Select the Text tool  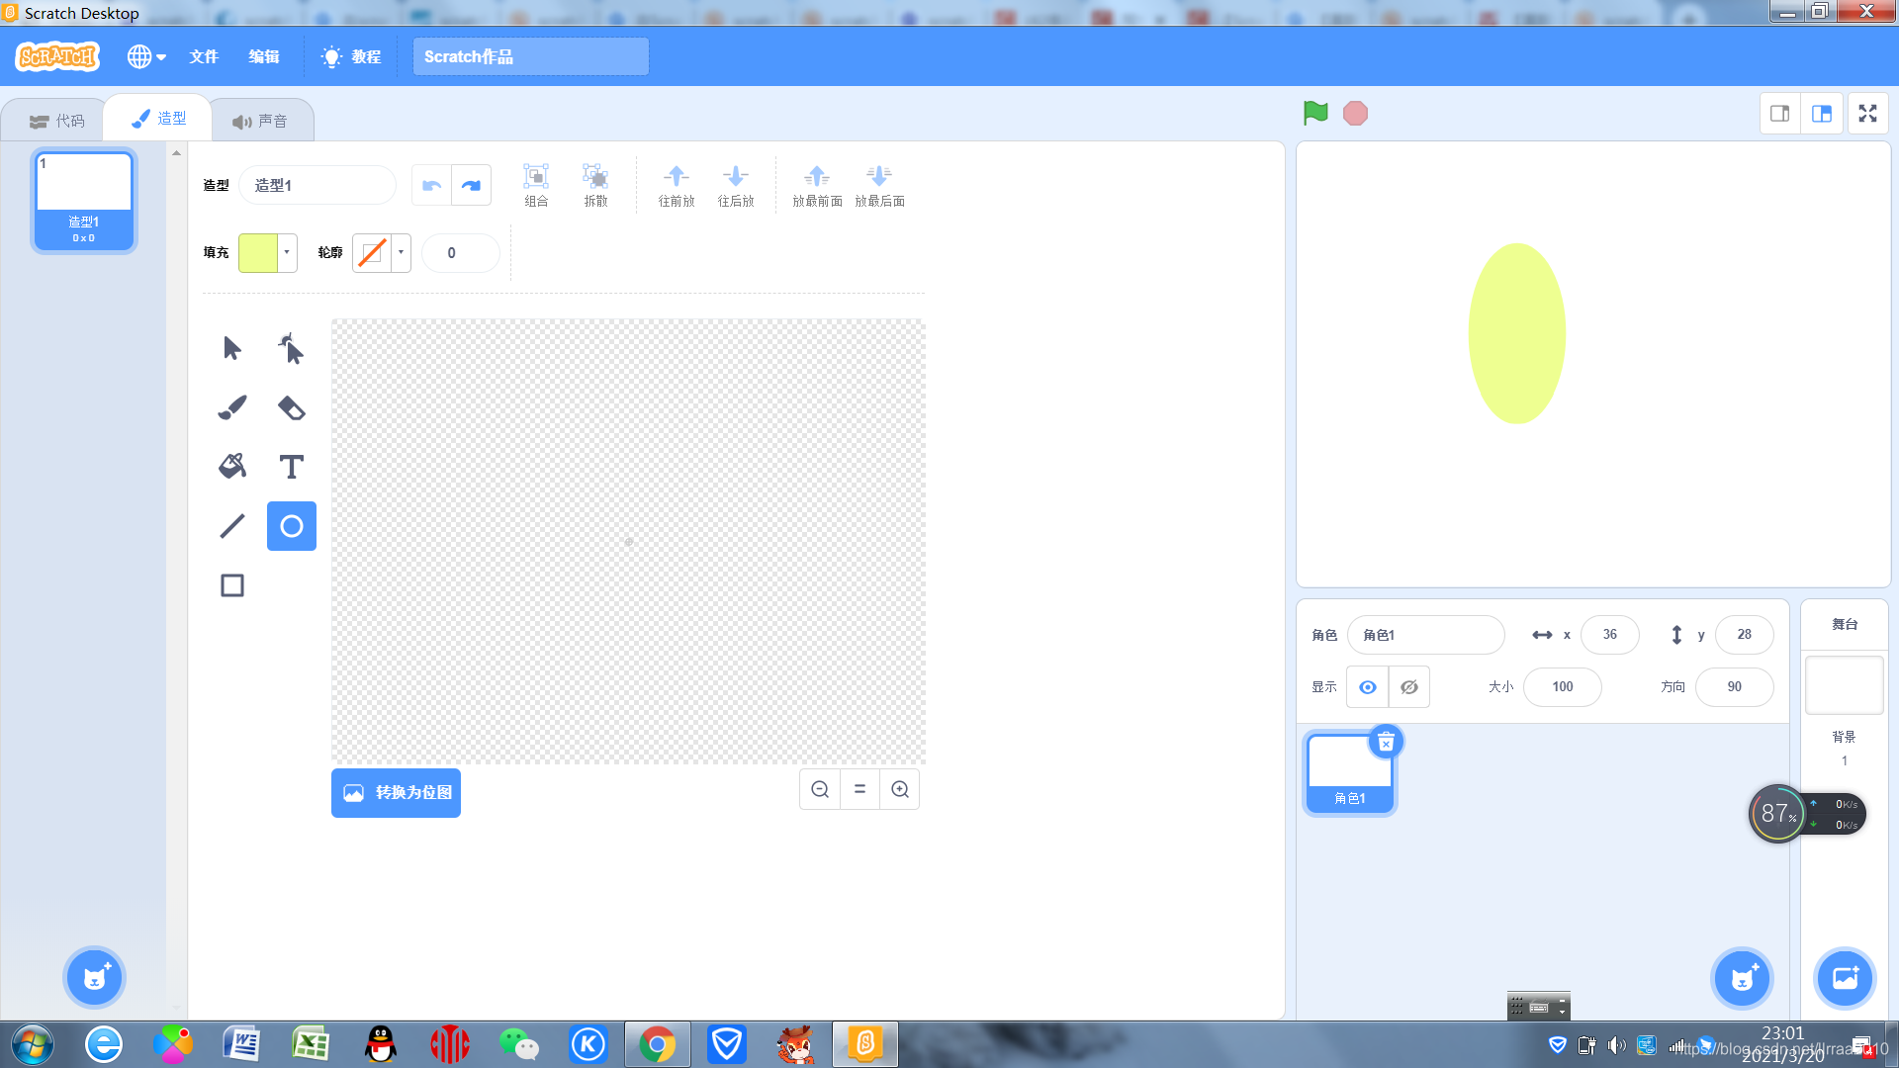coord(291,466)
